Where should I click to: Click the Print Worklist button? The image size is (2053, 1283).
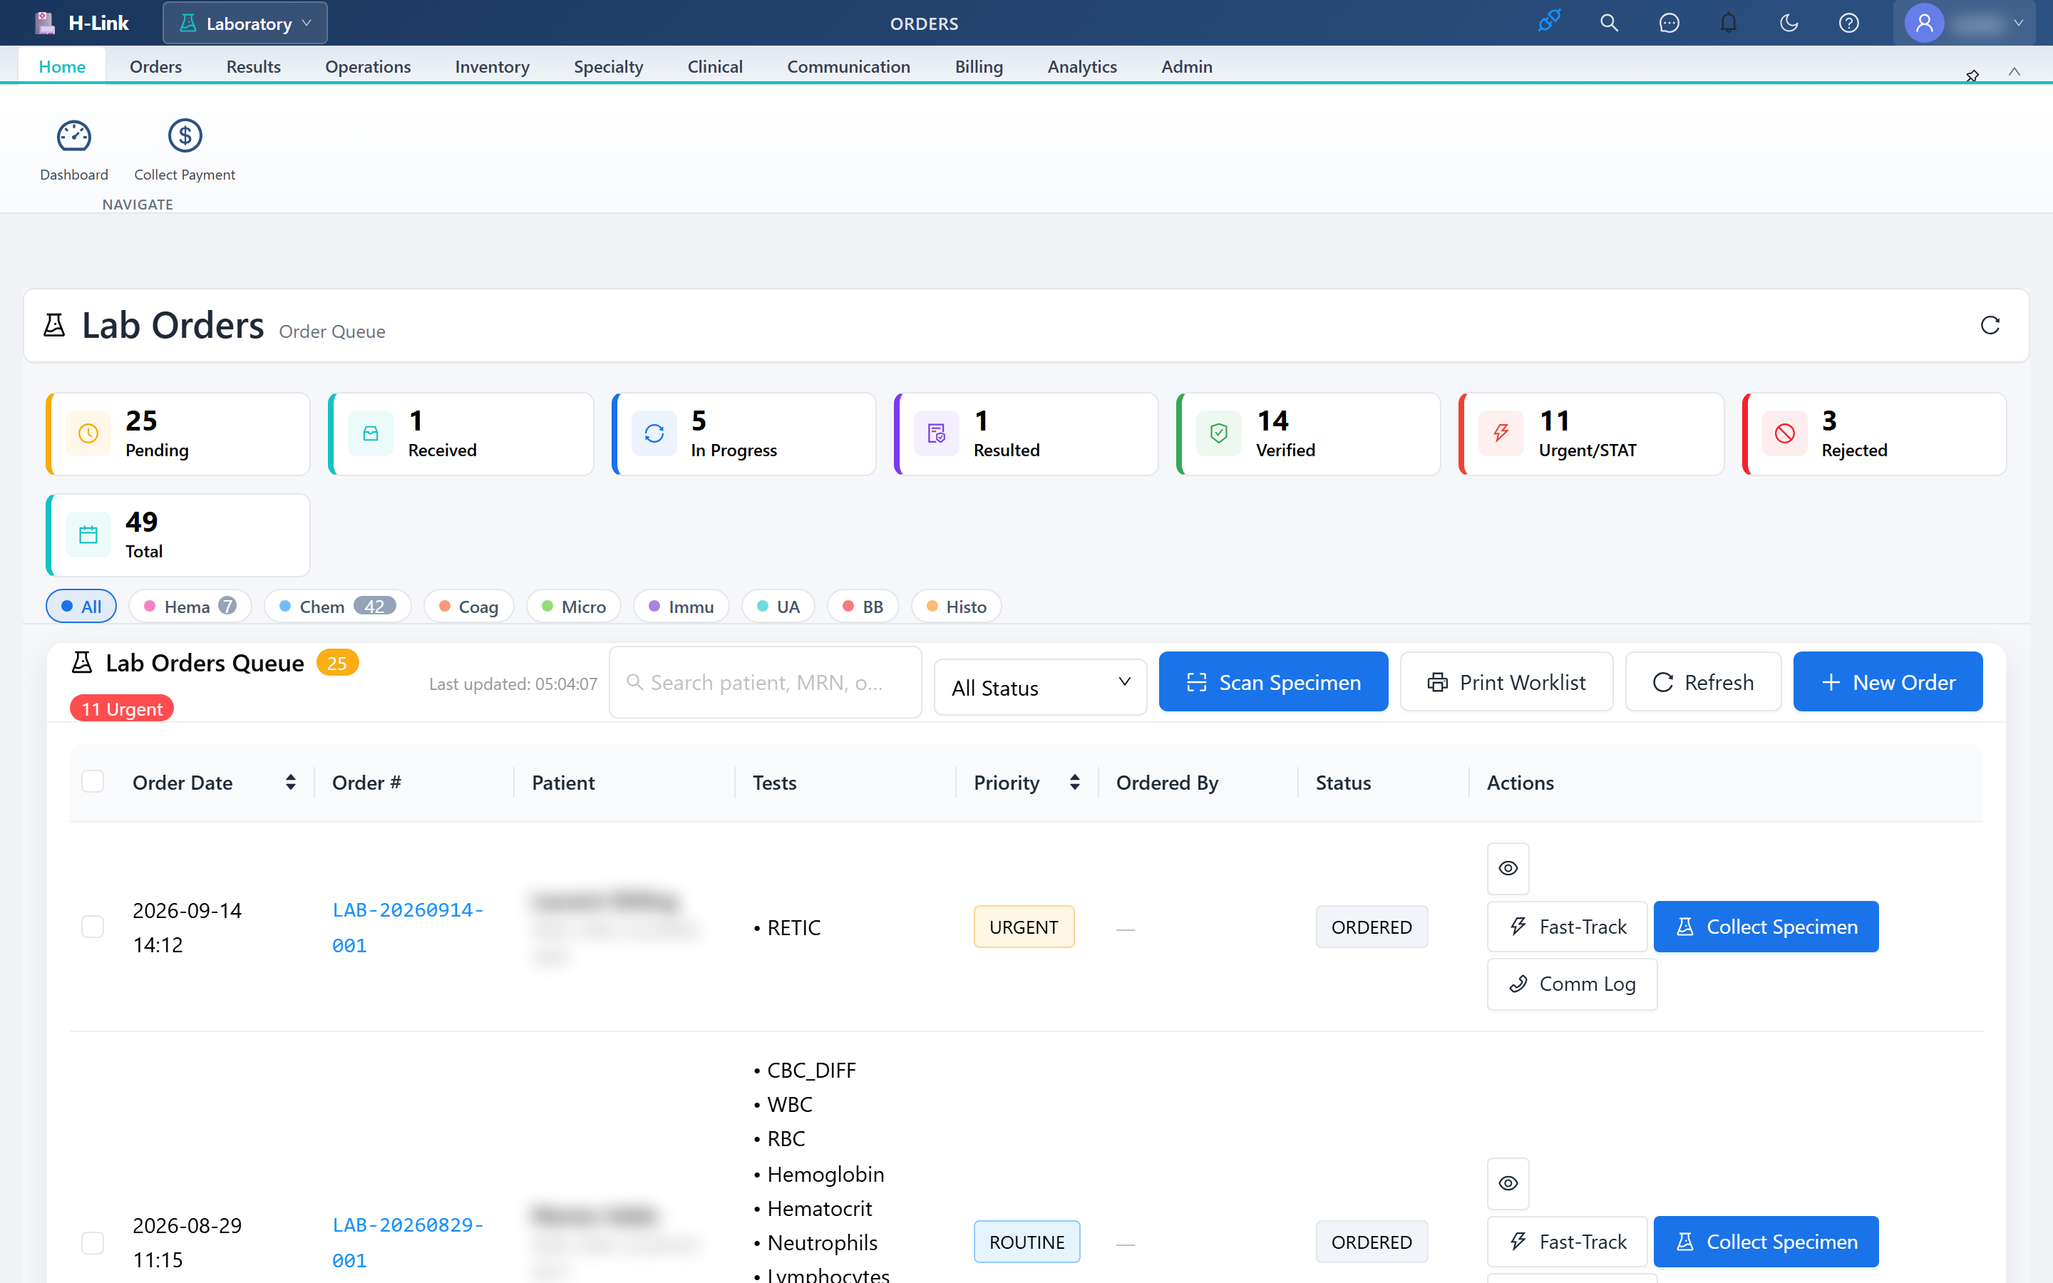[x=1506, y=681]
